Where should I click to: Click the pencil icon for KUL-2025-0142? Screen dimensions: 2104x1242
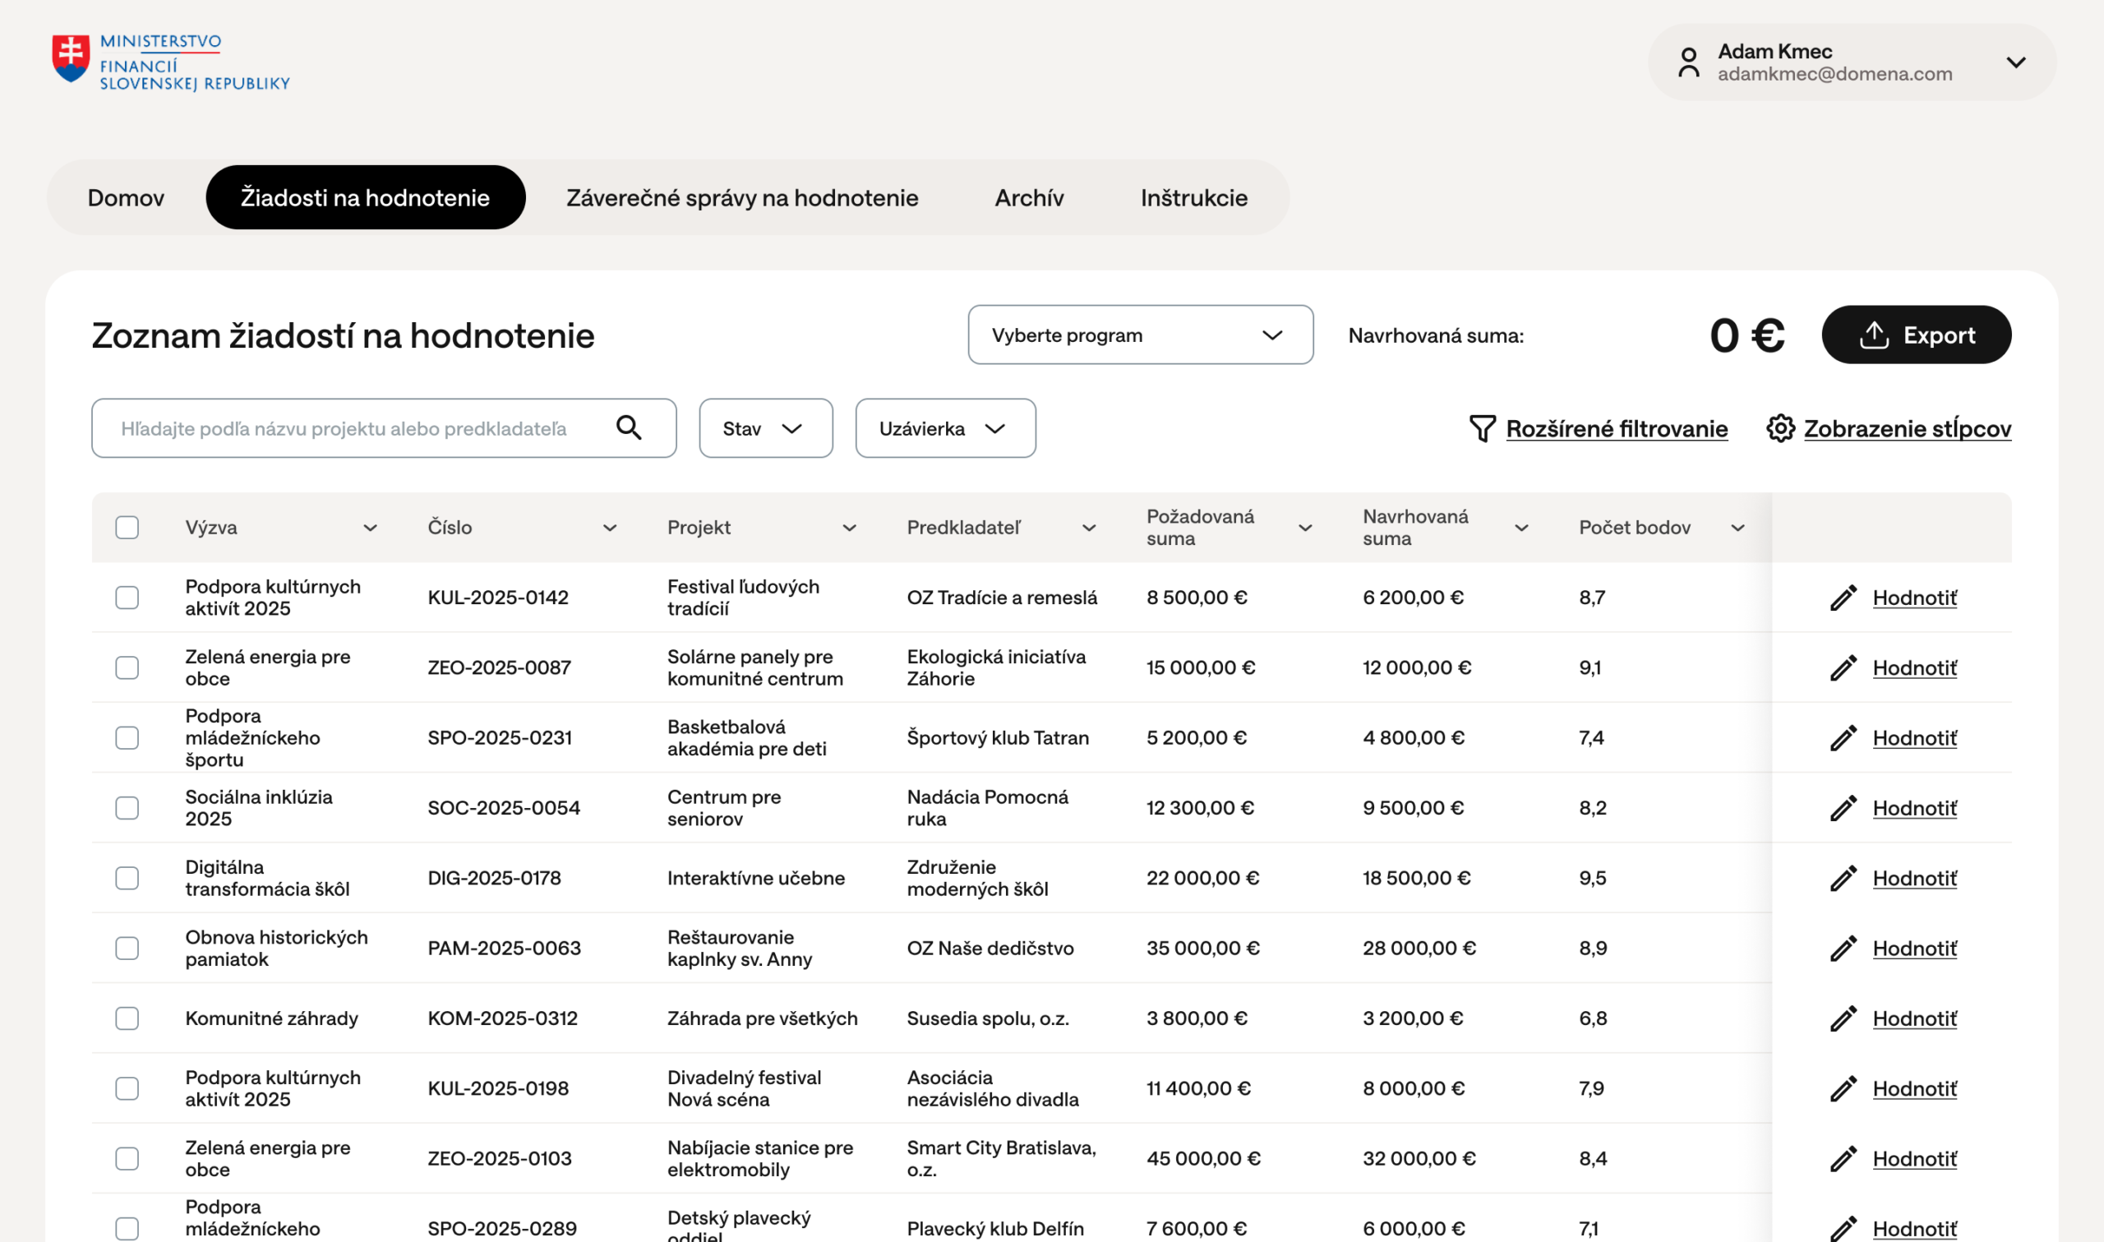click(1843, 598)
